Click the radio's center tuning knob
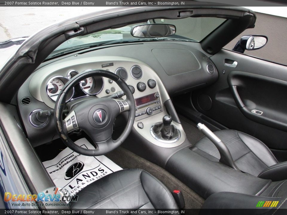 click(x=149, y=111)
